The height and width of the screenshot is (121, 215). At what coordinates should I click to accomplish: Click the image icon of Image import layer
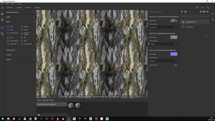click(x=183, y=22)
